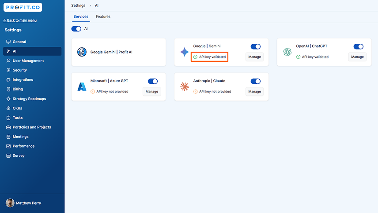The width and height of the screenshot is (378, 213).
Task: Open Billing settings page
Action: click(32, 89)
